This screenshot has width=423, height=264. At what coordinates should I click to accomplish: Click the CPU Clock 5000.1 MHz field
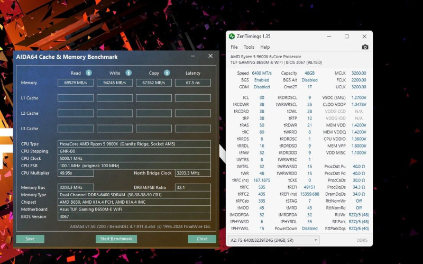tap(134, 159)
